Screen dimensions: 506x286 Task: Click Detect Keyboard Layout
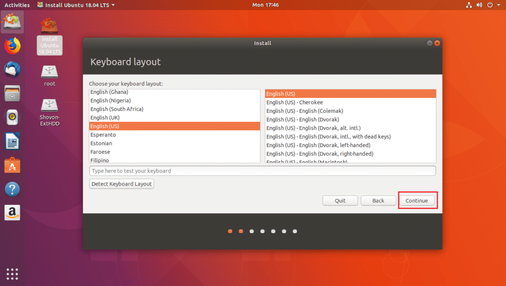122,184
